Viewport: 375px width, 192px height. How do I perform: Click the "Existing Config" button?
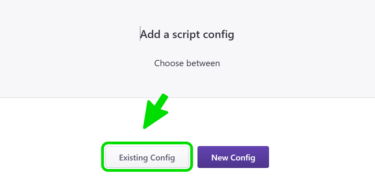tap(147, 157)
